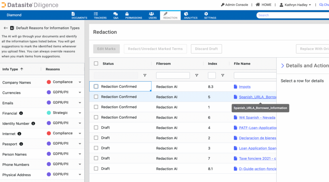The height and width of the screenshot is (182, 329).
Task: Expand the Details and Actions panel chevron
Action: pyautogui.click(x=282, y=66)
